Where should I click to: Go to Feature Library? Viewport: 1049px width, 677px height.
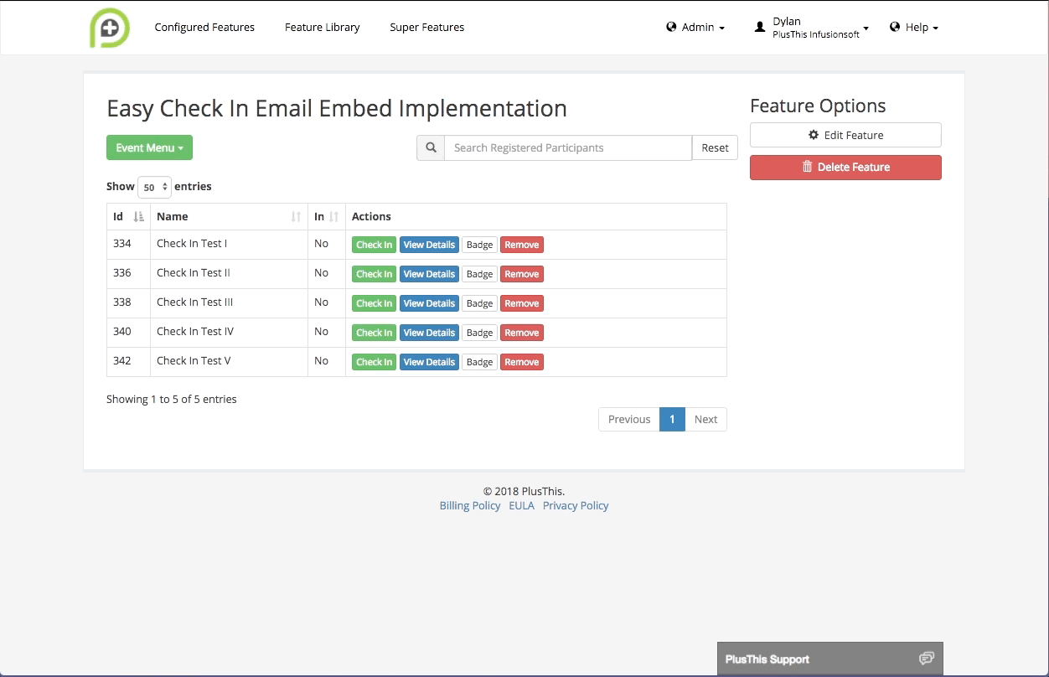pos(323,27)
